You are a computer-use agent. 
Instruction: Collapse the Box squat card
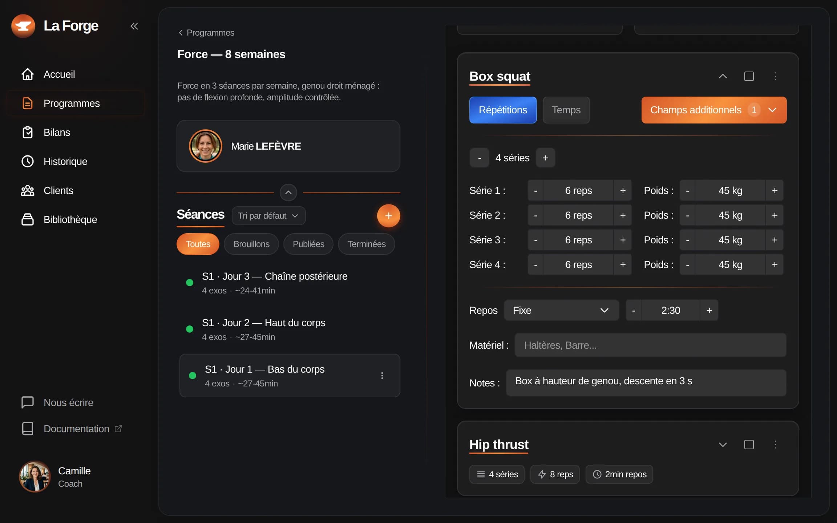coord(723,76)
